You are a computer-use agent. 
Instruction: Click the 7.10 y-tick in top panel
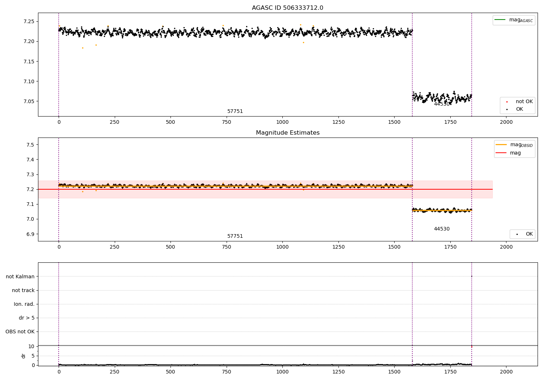coord(28,81)
